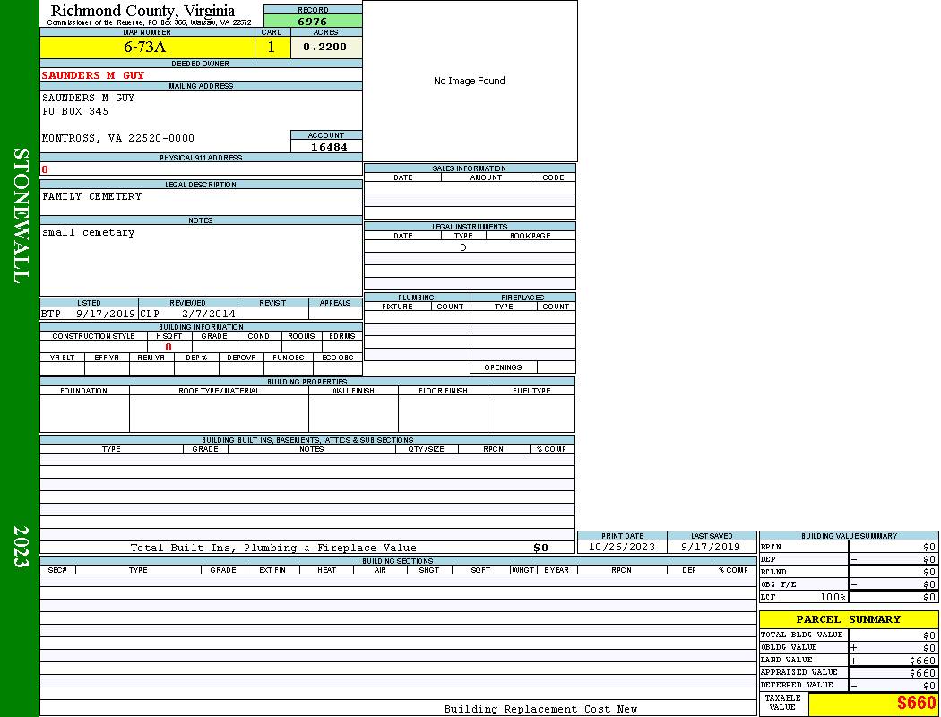Screen dimensions: 941x717
Task: Click the land value $660 amount
Action: 921,661
